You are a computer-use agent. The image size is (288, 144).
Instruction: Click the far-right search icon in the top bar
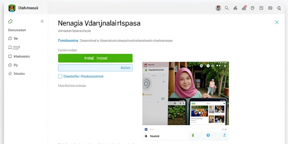click(x=279, y=8)
